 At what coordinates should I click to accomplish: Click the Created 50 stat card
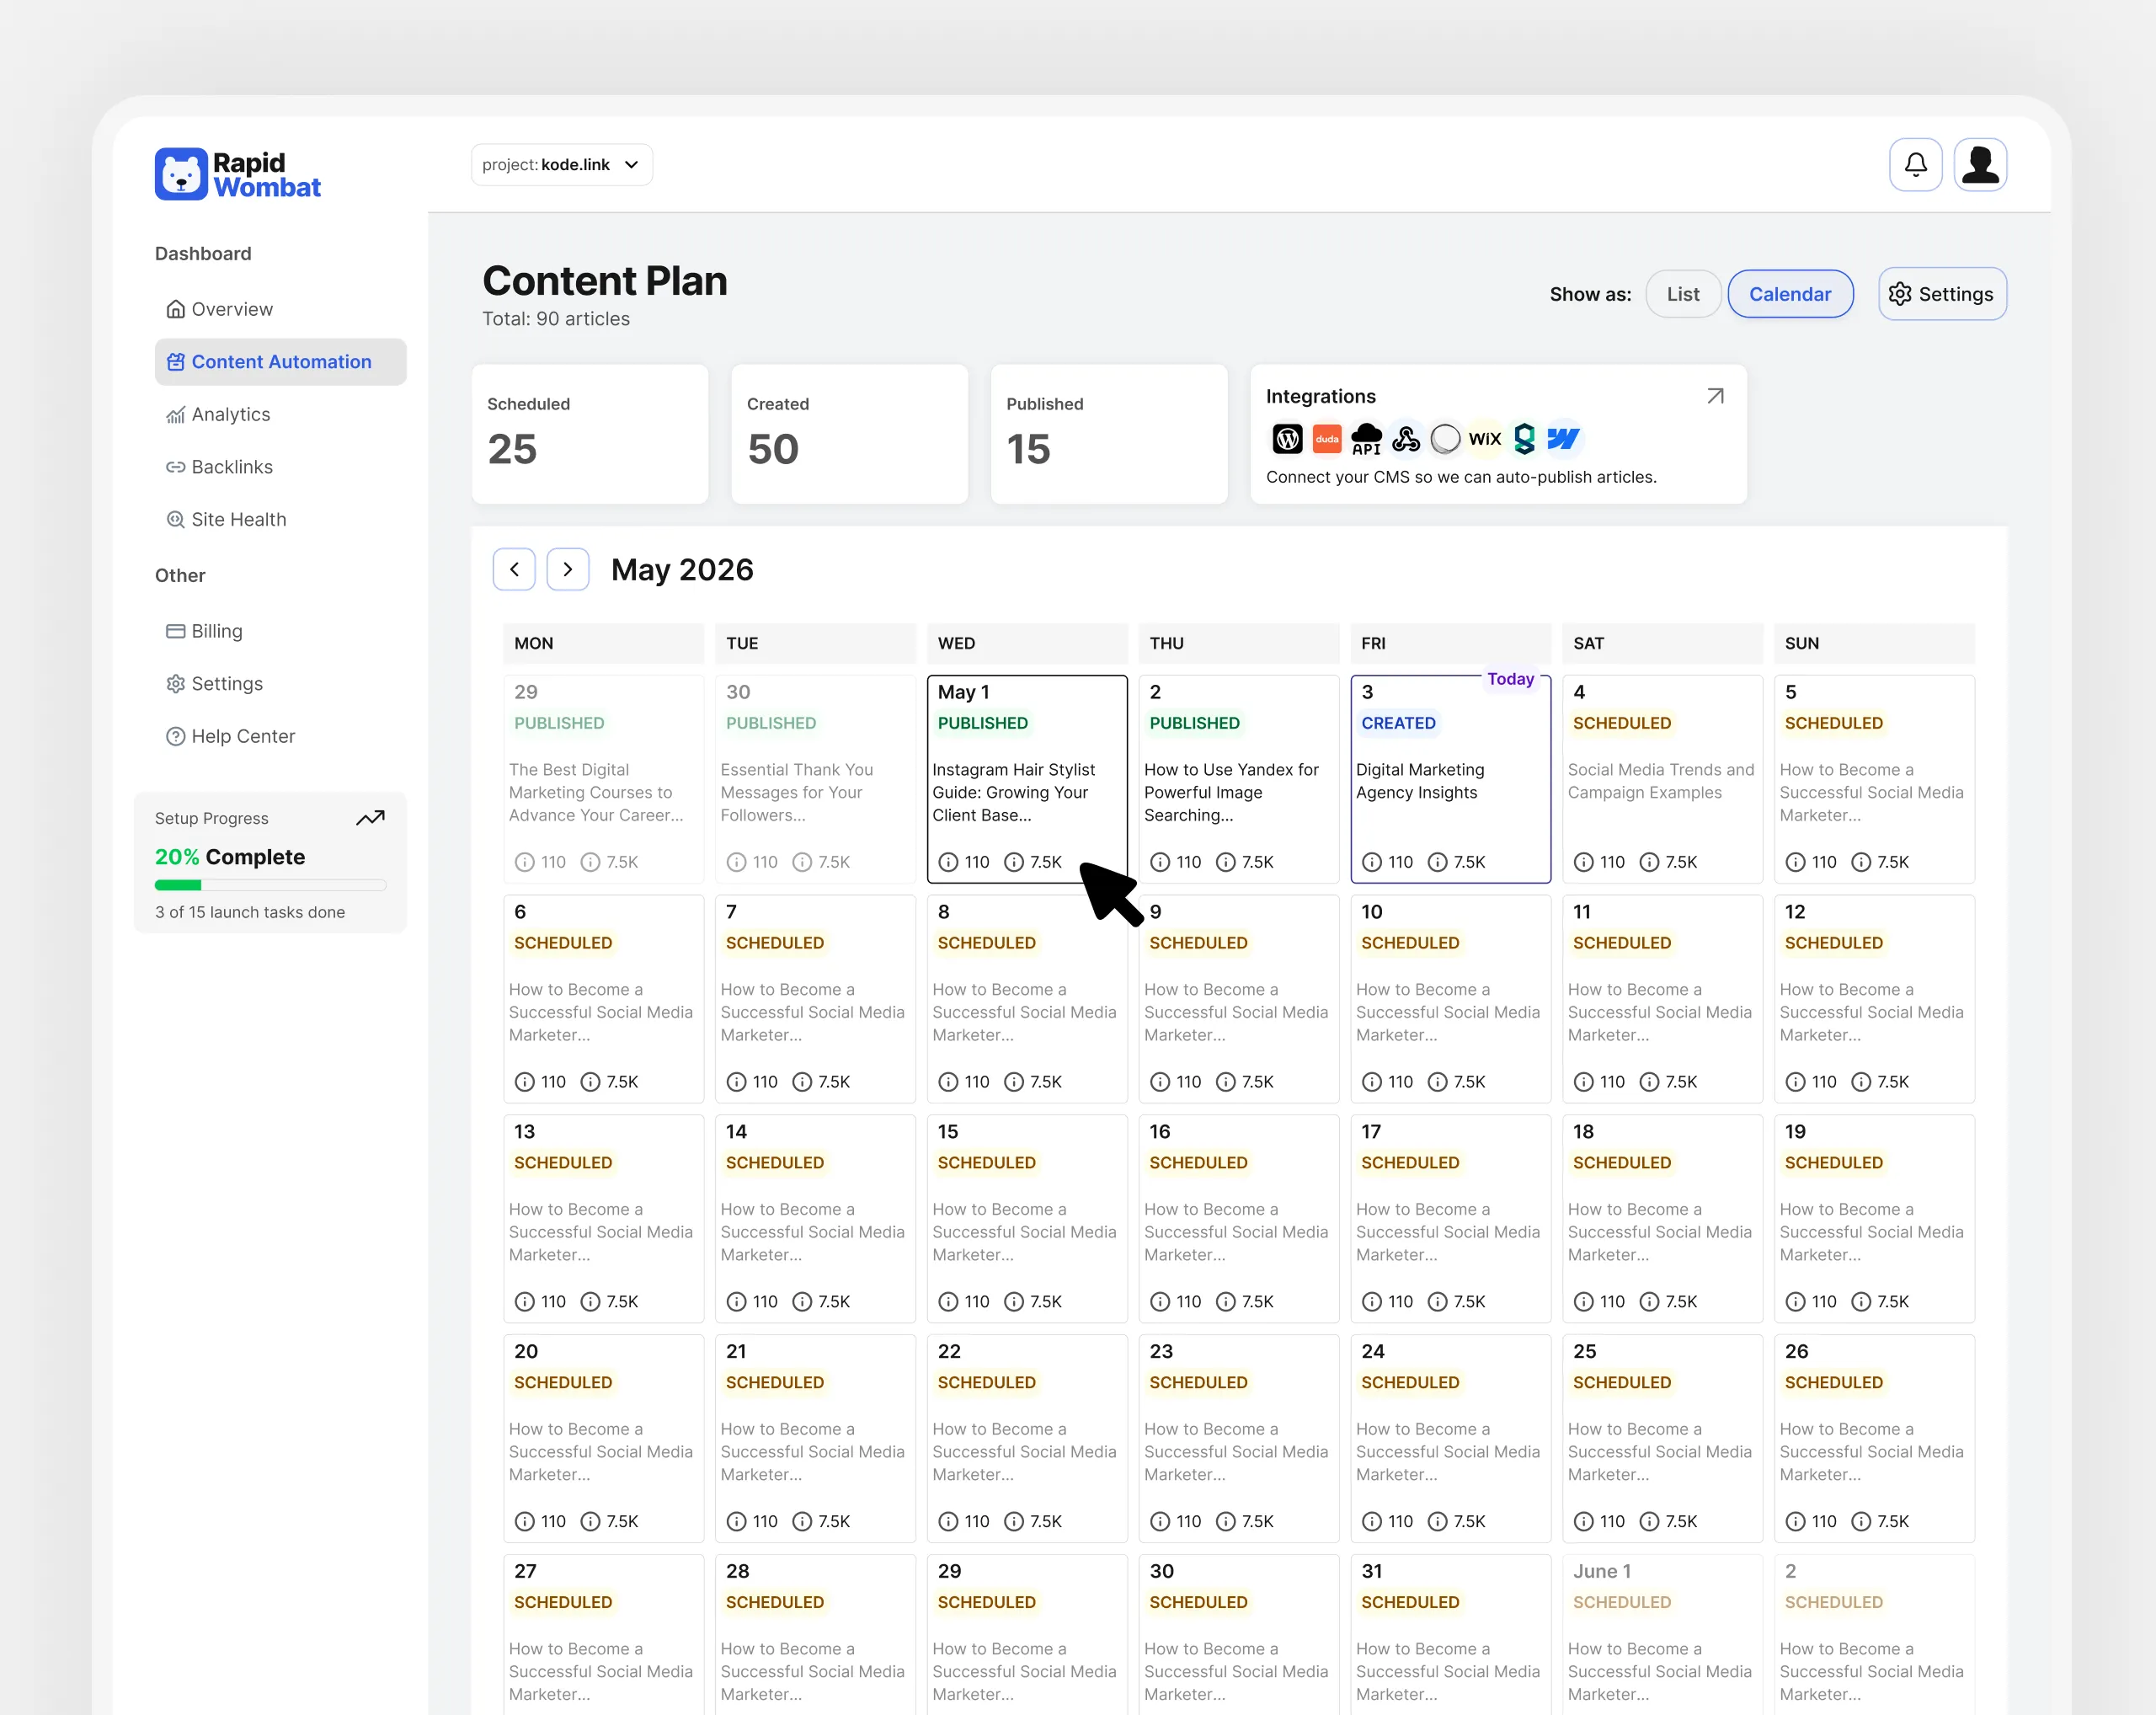click(x=849, y=434)
